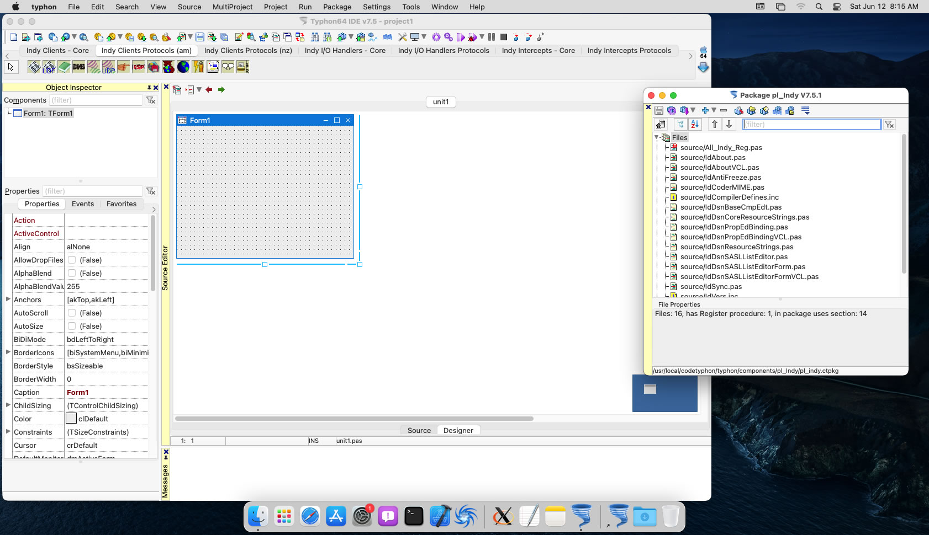Expand the Constraints property
Viewport: 929px width, 535px height.
coord(8,431)
